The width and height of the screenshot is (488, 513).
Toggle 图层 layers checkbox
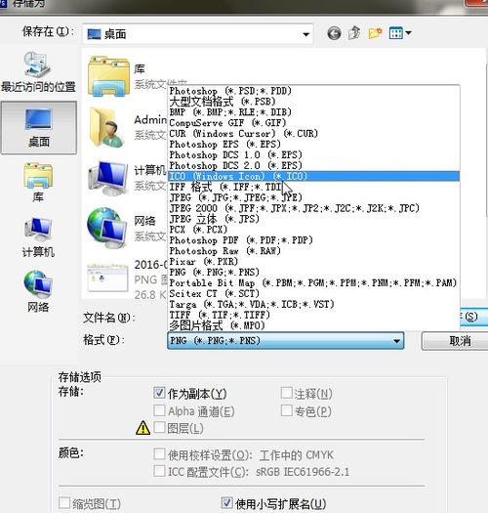[159, 427]
